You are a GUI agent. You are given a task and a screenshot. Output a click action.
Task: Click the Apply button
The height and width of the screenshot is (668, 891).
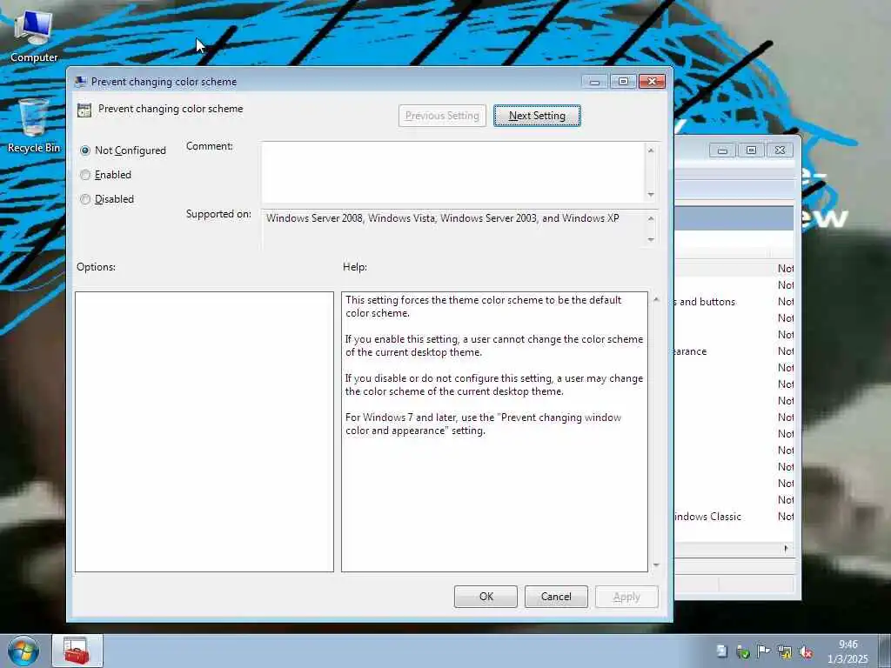click(x=626, y=597)
